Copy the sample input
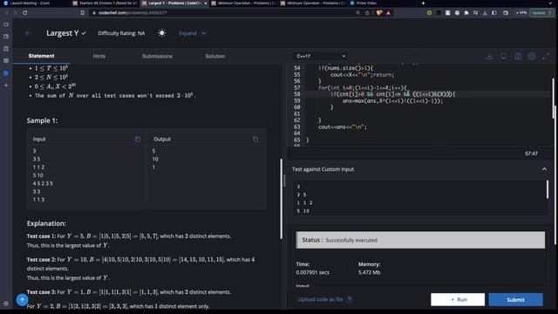This screenshot has width=558, height=314. (138, 140)
